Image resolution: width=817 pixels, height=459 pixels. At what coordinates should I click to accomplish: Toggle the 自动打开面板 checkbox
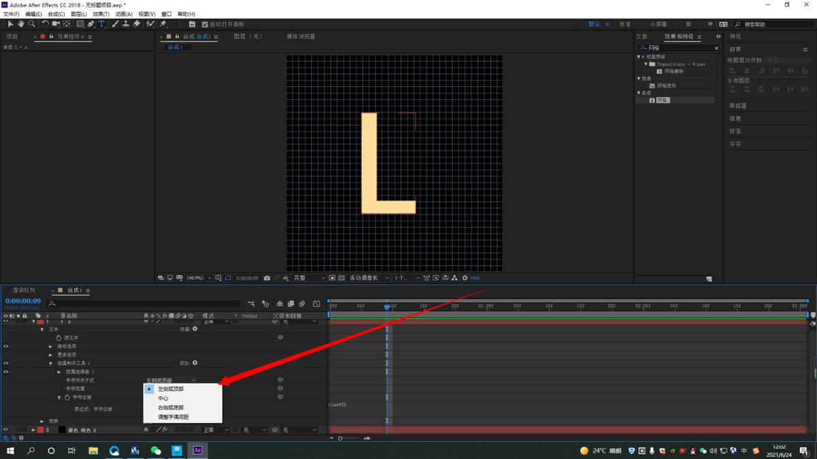pyautogui.click(x=205, y=24)
